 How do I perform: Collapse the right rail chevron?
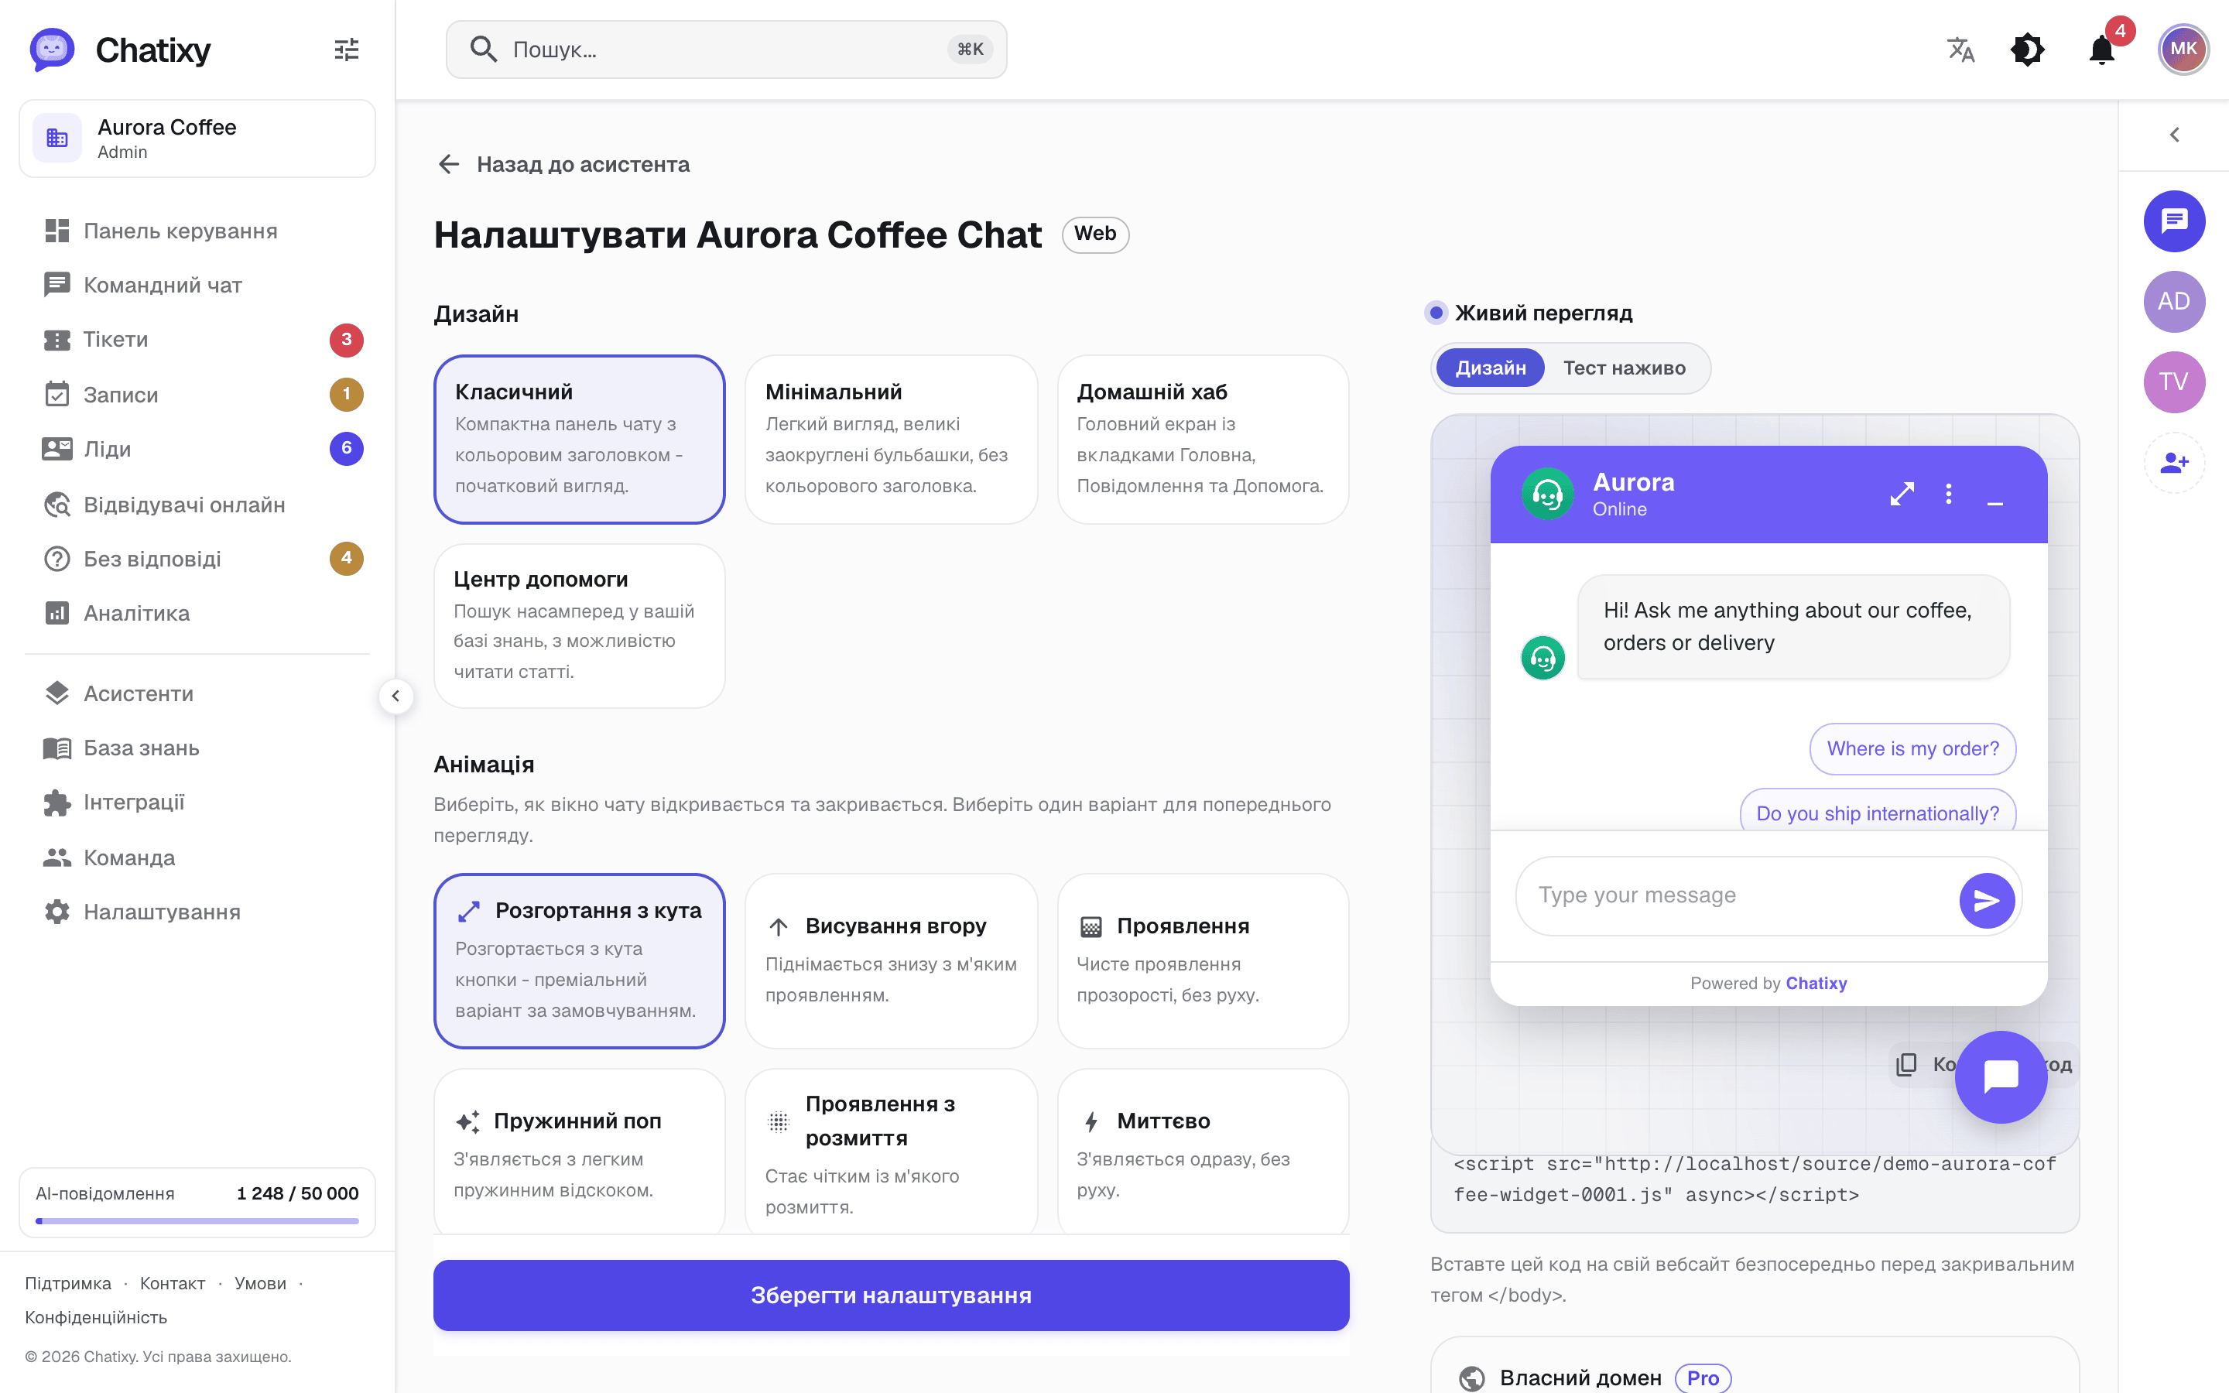click(2174, 135)
